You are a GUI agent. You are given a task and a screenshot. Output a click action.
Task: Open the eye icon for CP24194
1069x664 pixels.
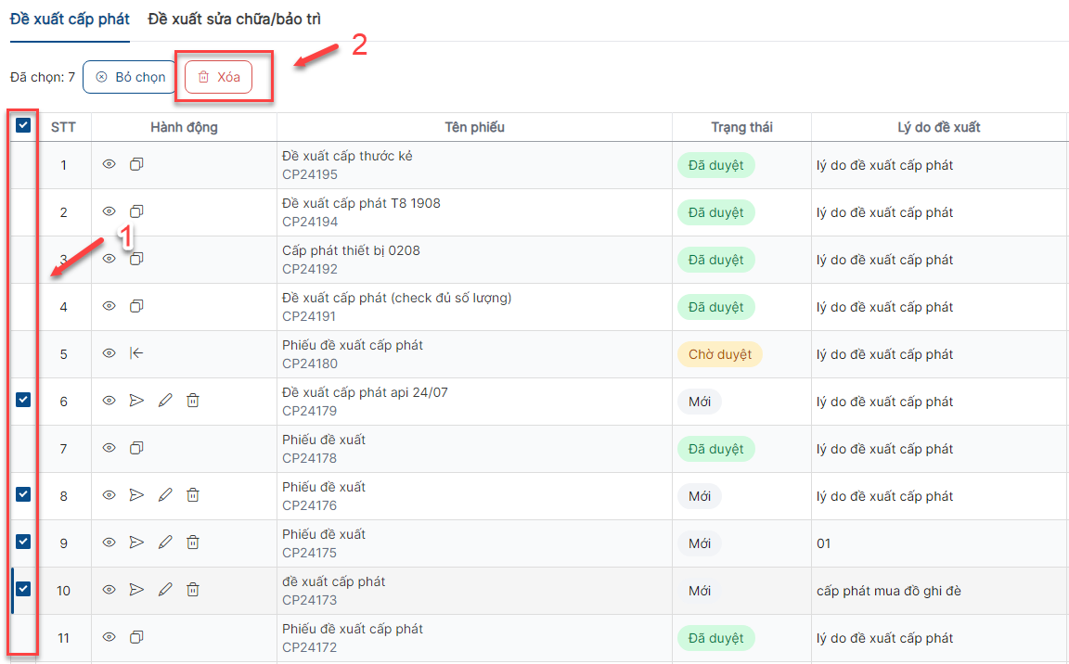[x=109, y=211]
